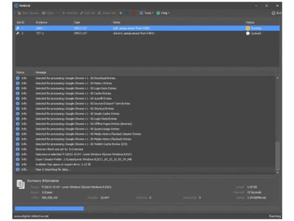Viewport: 294px width, 221px height.
Task: Click the Evidence column header
Action: pyautogui.click(x=41, y=22)
